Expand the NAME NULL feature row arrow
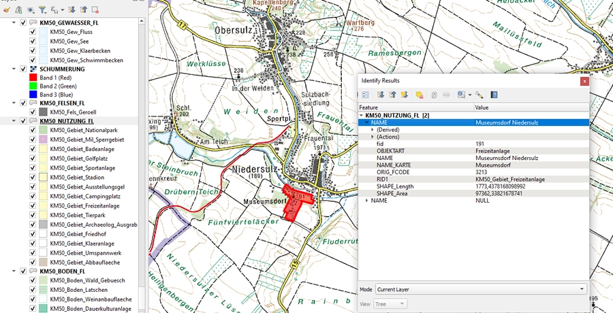The image size is (613, 313). (x=366, y=201)
